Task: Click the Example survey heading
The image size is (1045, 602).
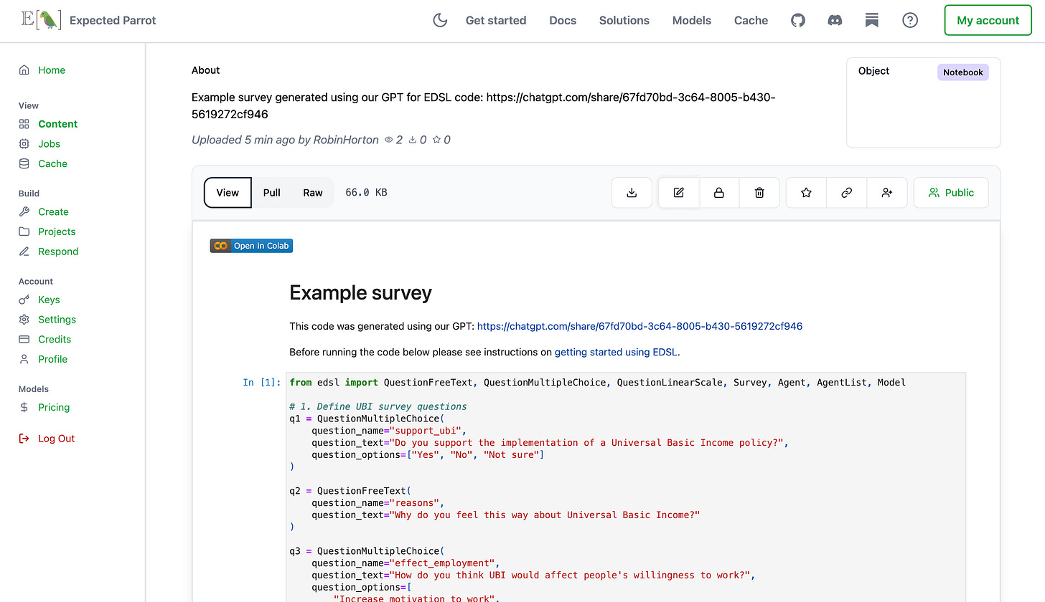Action: (360, 293)
